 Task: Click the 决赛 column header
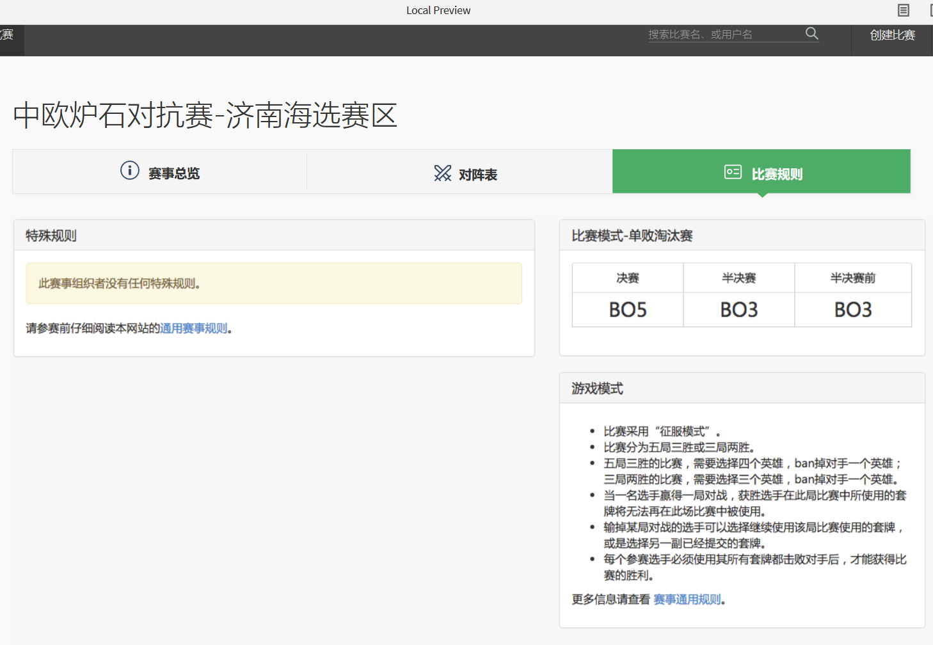point(628,278)
